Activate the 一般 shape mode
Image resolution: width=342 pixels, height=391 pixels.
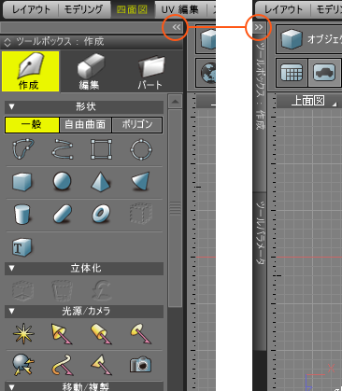point(32,125)
